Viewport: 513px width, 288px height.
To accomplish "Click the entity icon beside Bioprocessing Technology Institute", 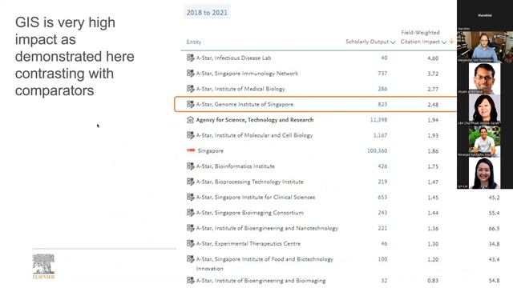I will (x=191, y=182).
